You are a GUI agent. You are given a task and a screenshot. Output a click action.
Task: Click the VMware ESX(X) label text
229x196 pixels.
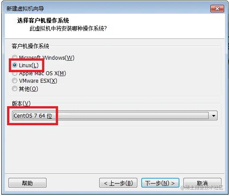pyautogui.click(x=38, y=81)
